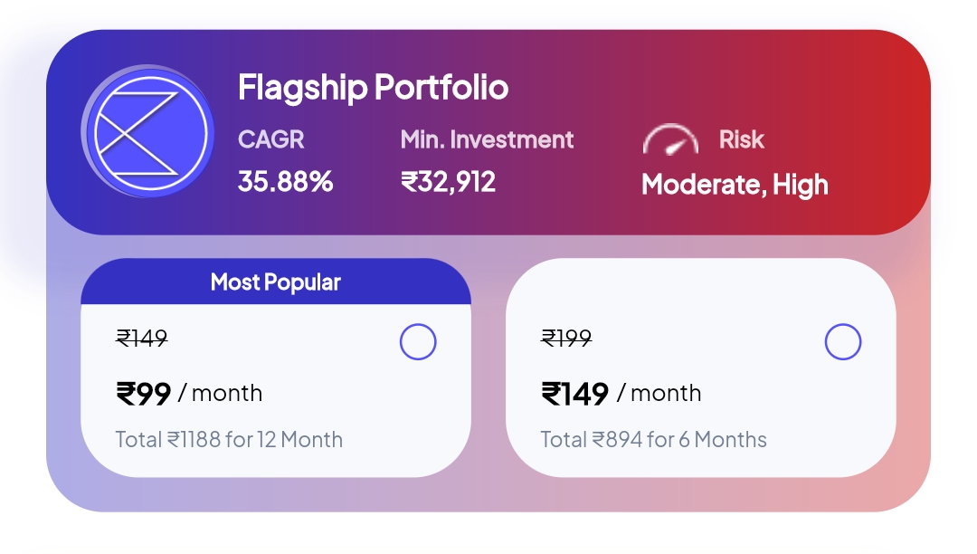Click the Most Popular badge banner
Image resolution: width=977 pixels, height=554 pixels.
tap(276, 282)
